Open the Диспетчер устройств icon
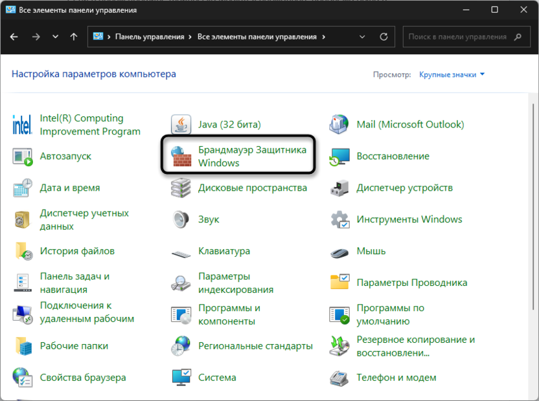This screenshot has height=401, width=539. tap(339, 188)
